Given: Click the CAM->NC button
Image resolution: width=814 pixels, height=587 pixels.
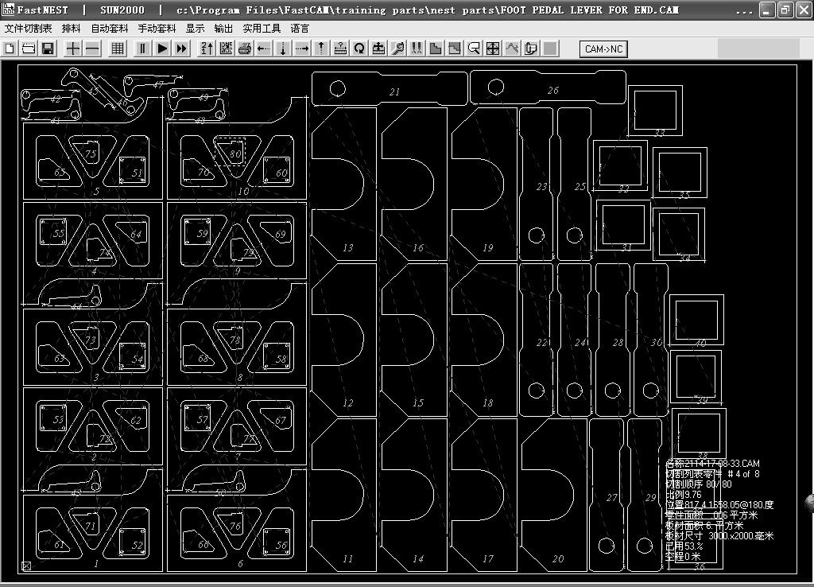Looking at the screenshot, I should pos(604,49).
